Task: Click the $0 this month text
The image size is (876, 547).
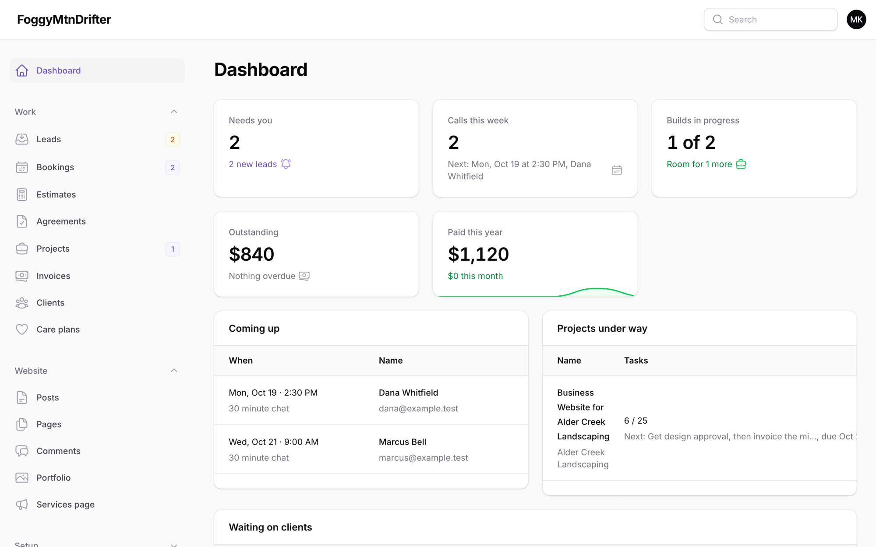Action: [x=475, y=276]
